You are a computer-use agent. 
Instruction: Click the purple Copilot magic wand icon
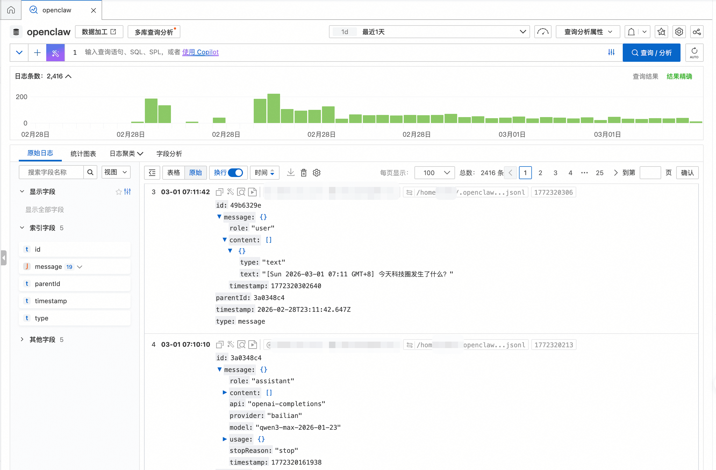(x=55, y=53)
